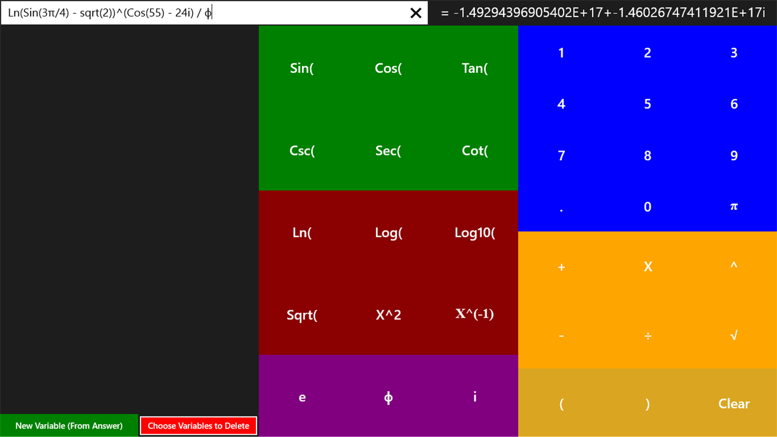The height and width of the screenshot is (437, 777).
Task: Open Choose Variables to Delete
Action: [198, 425]
